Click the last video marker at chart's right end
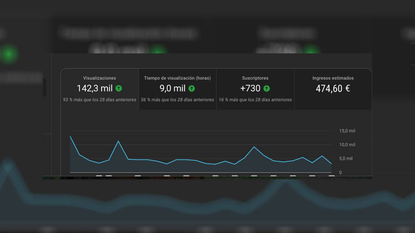The height and width of the screenshot is (233, 415). tap(331, 176)
